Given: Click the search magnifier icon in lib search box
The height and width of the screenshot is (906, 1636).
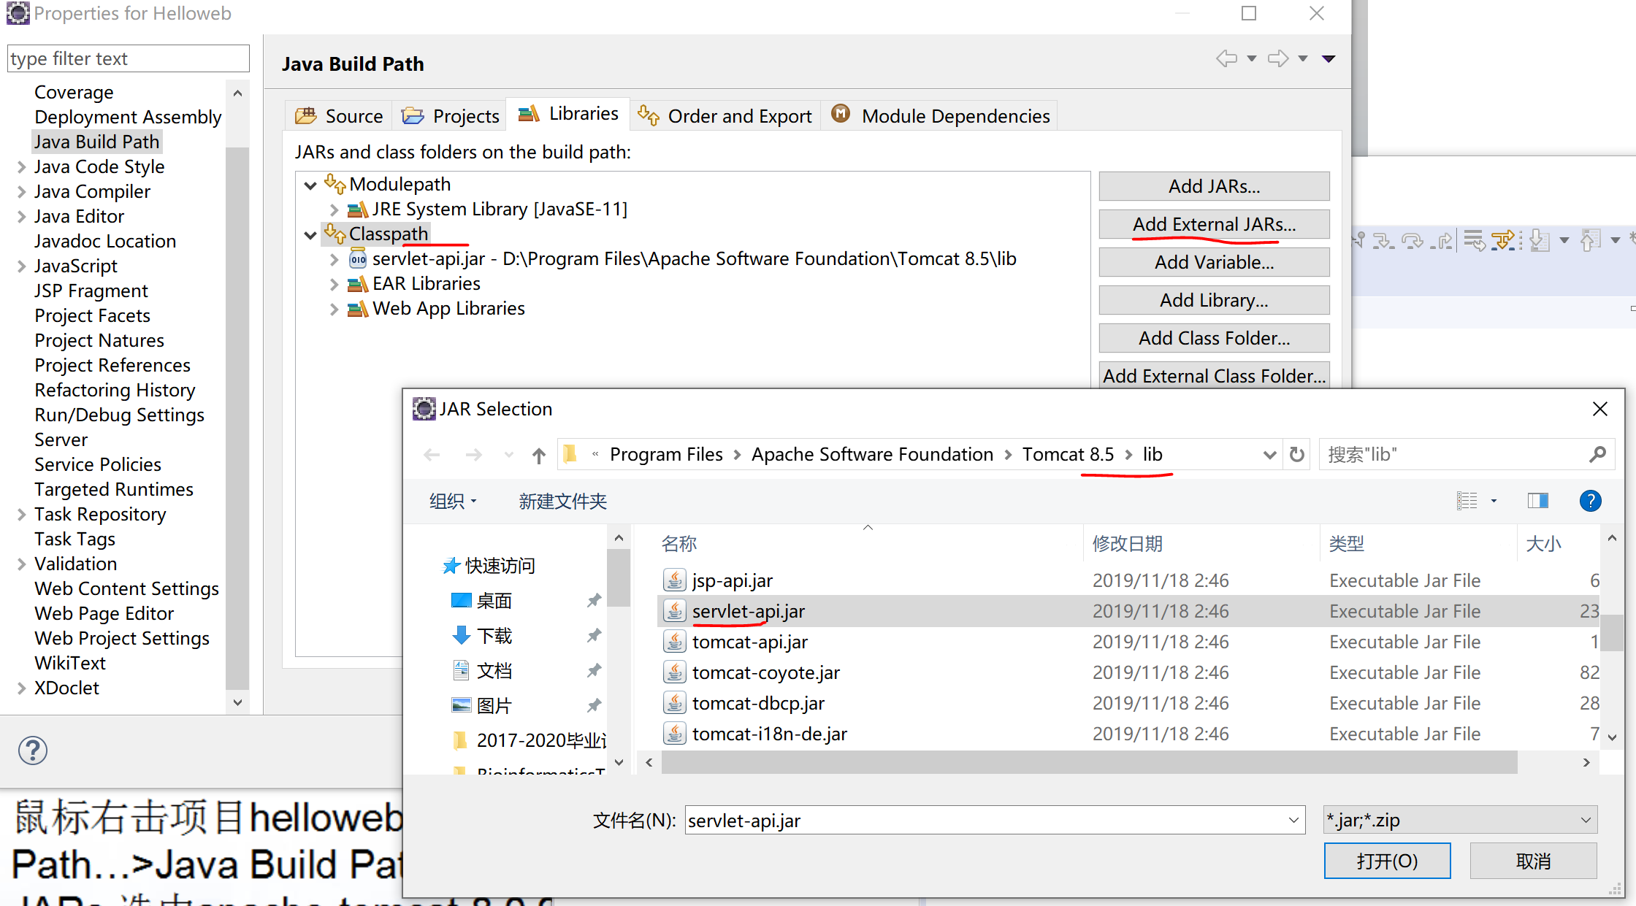Looking at the screenshot, I should 1597,455.
